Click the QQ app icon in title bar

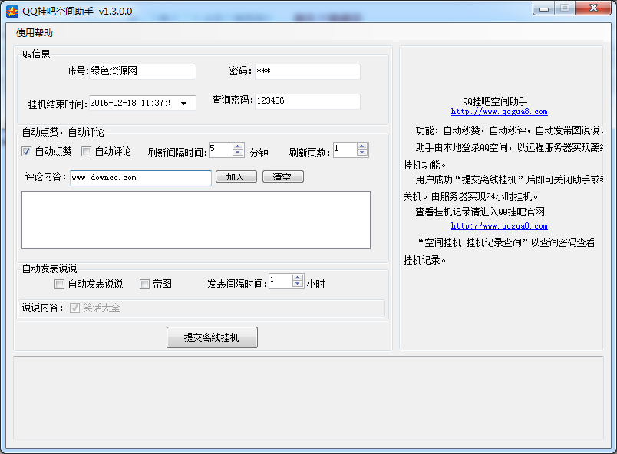point(12,11)
